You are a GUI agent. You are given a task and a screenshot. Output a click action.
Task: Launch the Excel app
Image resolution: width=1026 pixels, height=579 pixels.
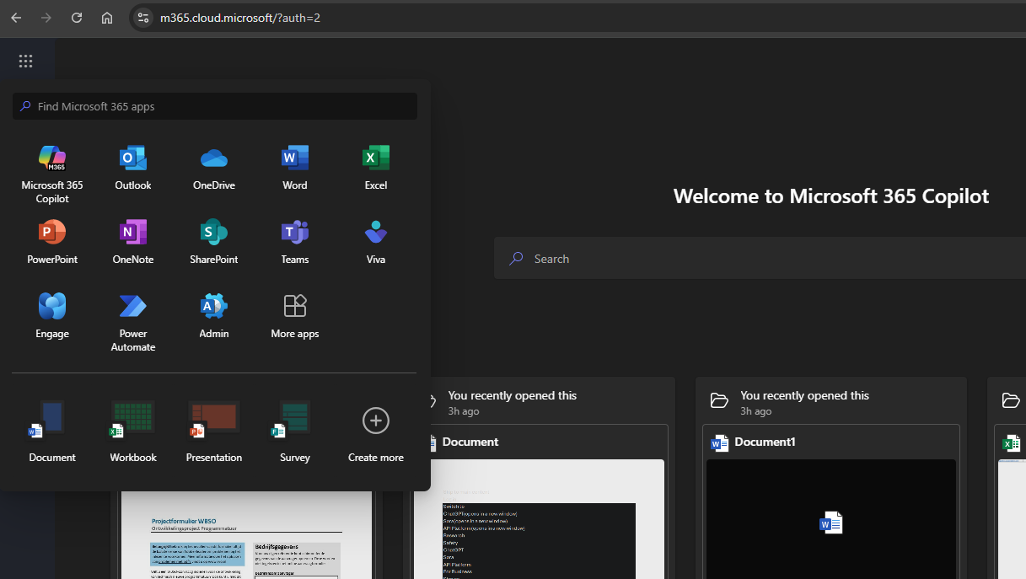pos(376,158)
